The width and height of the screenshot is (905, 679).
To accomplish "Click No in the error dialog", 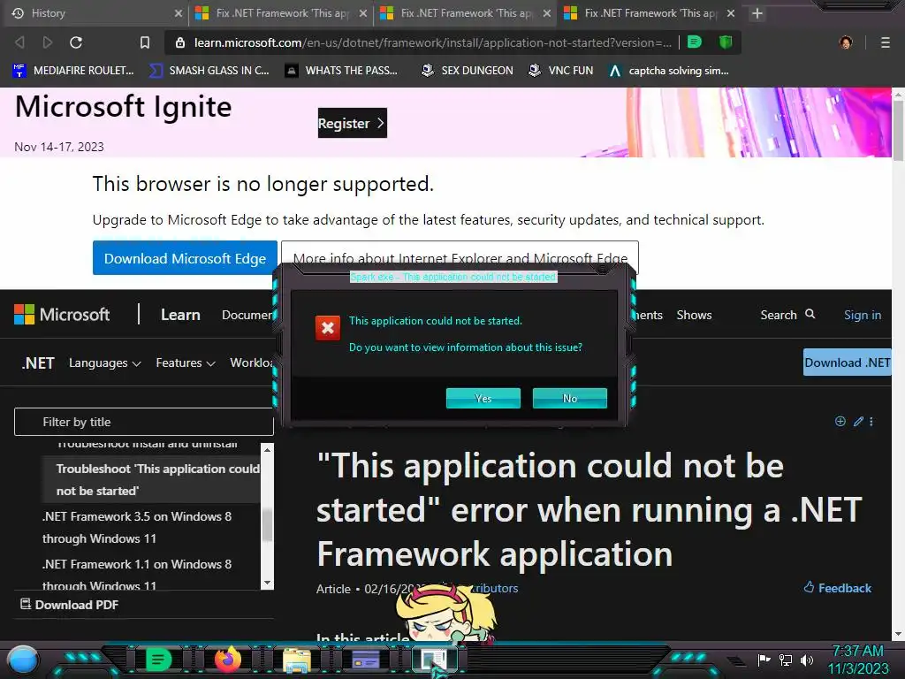I will [570, 399].
